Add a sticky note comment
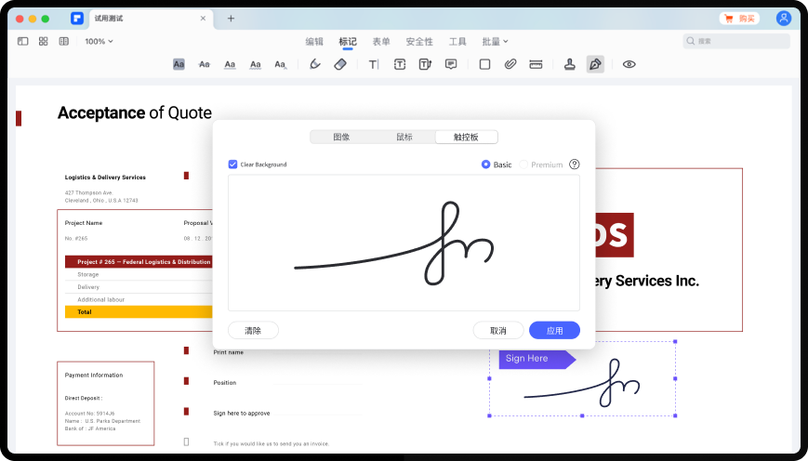808x461 pixels. (451, 64)
